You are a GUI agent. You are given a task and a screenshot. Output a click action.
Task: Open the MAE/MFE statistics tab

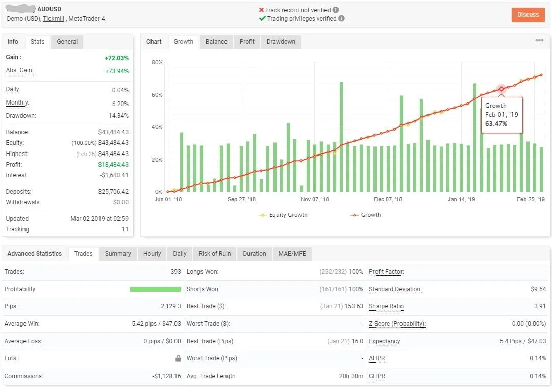click(292, 253)
